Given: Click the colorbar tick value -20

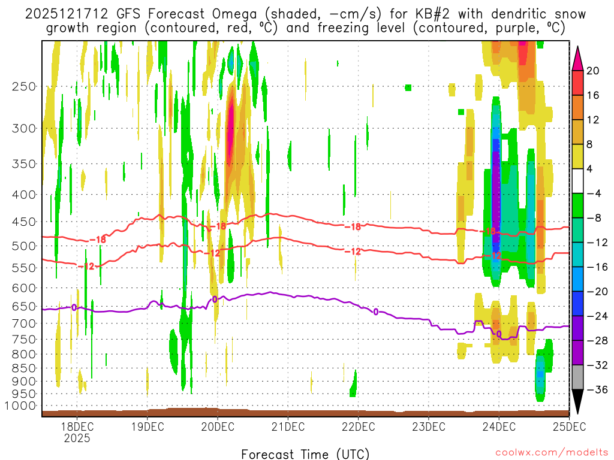Looking at the screenshot, I should (597, 292).
